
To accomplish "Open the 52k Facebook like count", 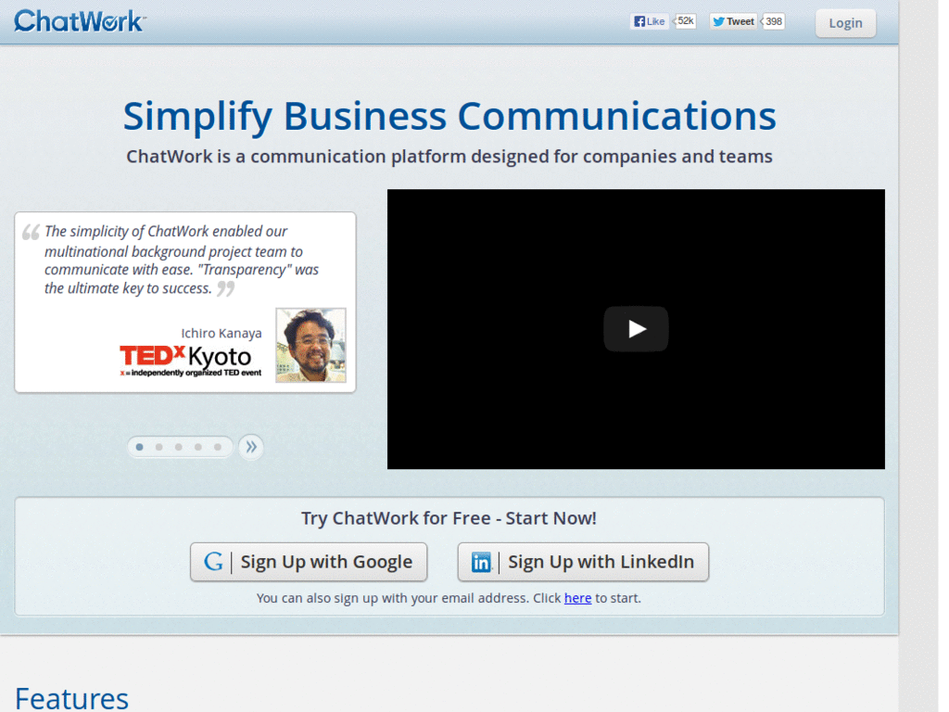I will point(685,21).
